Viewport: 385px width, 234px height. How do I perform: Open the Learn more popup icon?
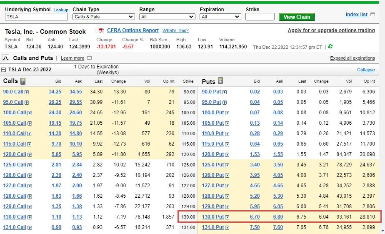pyautogui.click(x=89, y=58)
